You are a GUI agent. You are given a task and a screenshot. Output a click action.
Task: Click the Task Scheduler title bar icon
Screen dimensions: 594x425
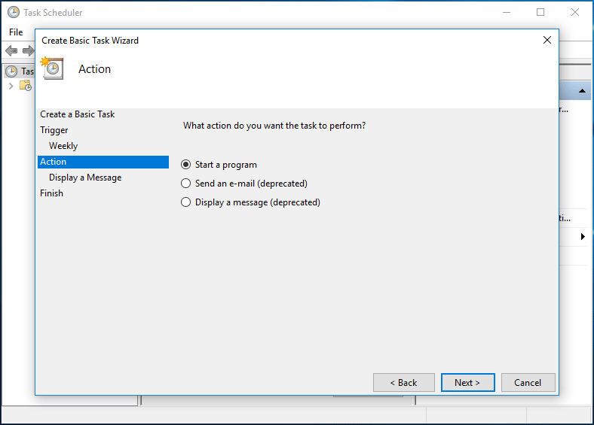click(x=14, y=13)
